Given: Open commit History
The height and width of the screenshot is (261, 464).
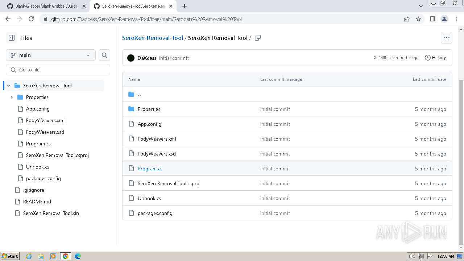Looking at the screenshot, I should click(x=435, y=58).
